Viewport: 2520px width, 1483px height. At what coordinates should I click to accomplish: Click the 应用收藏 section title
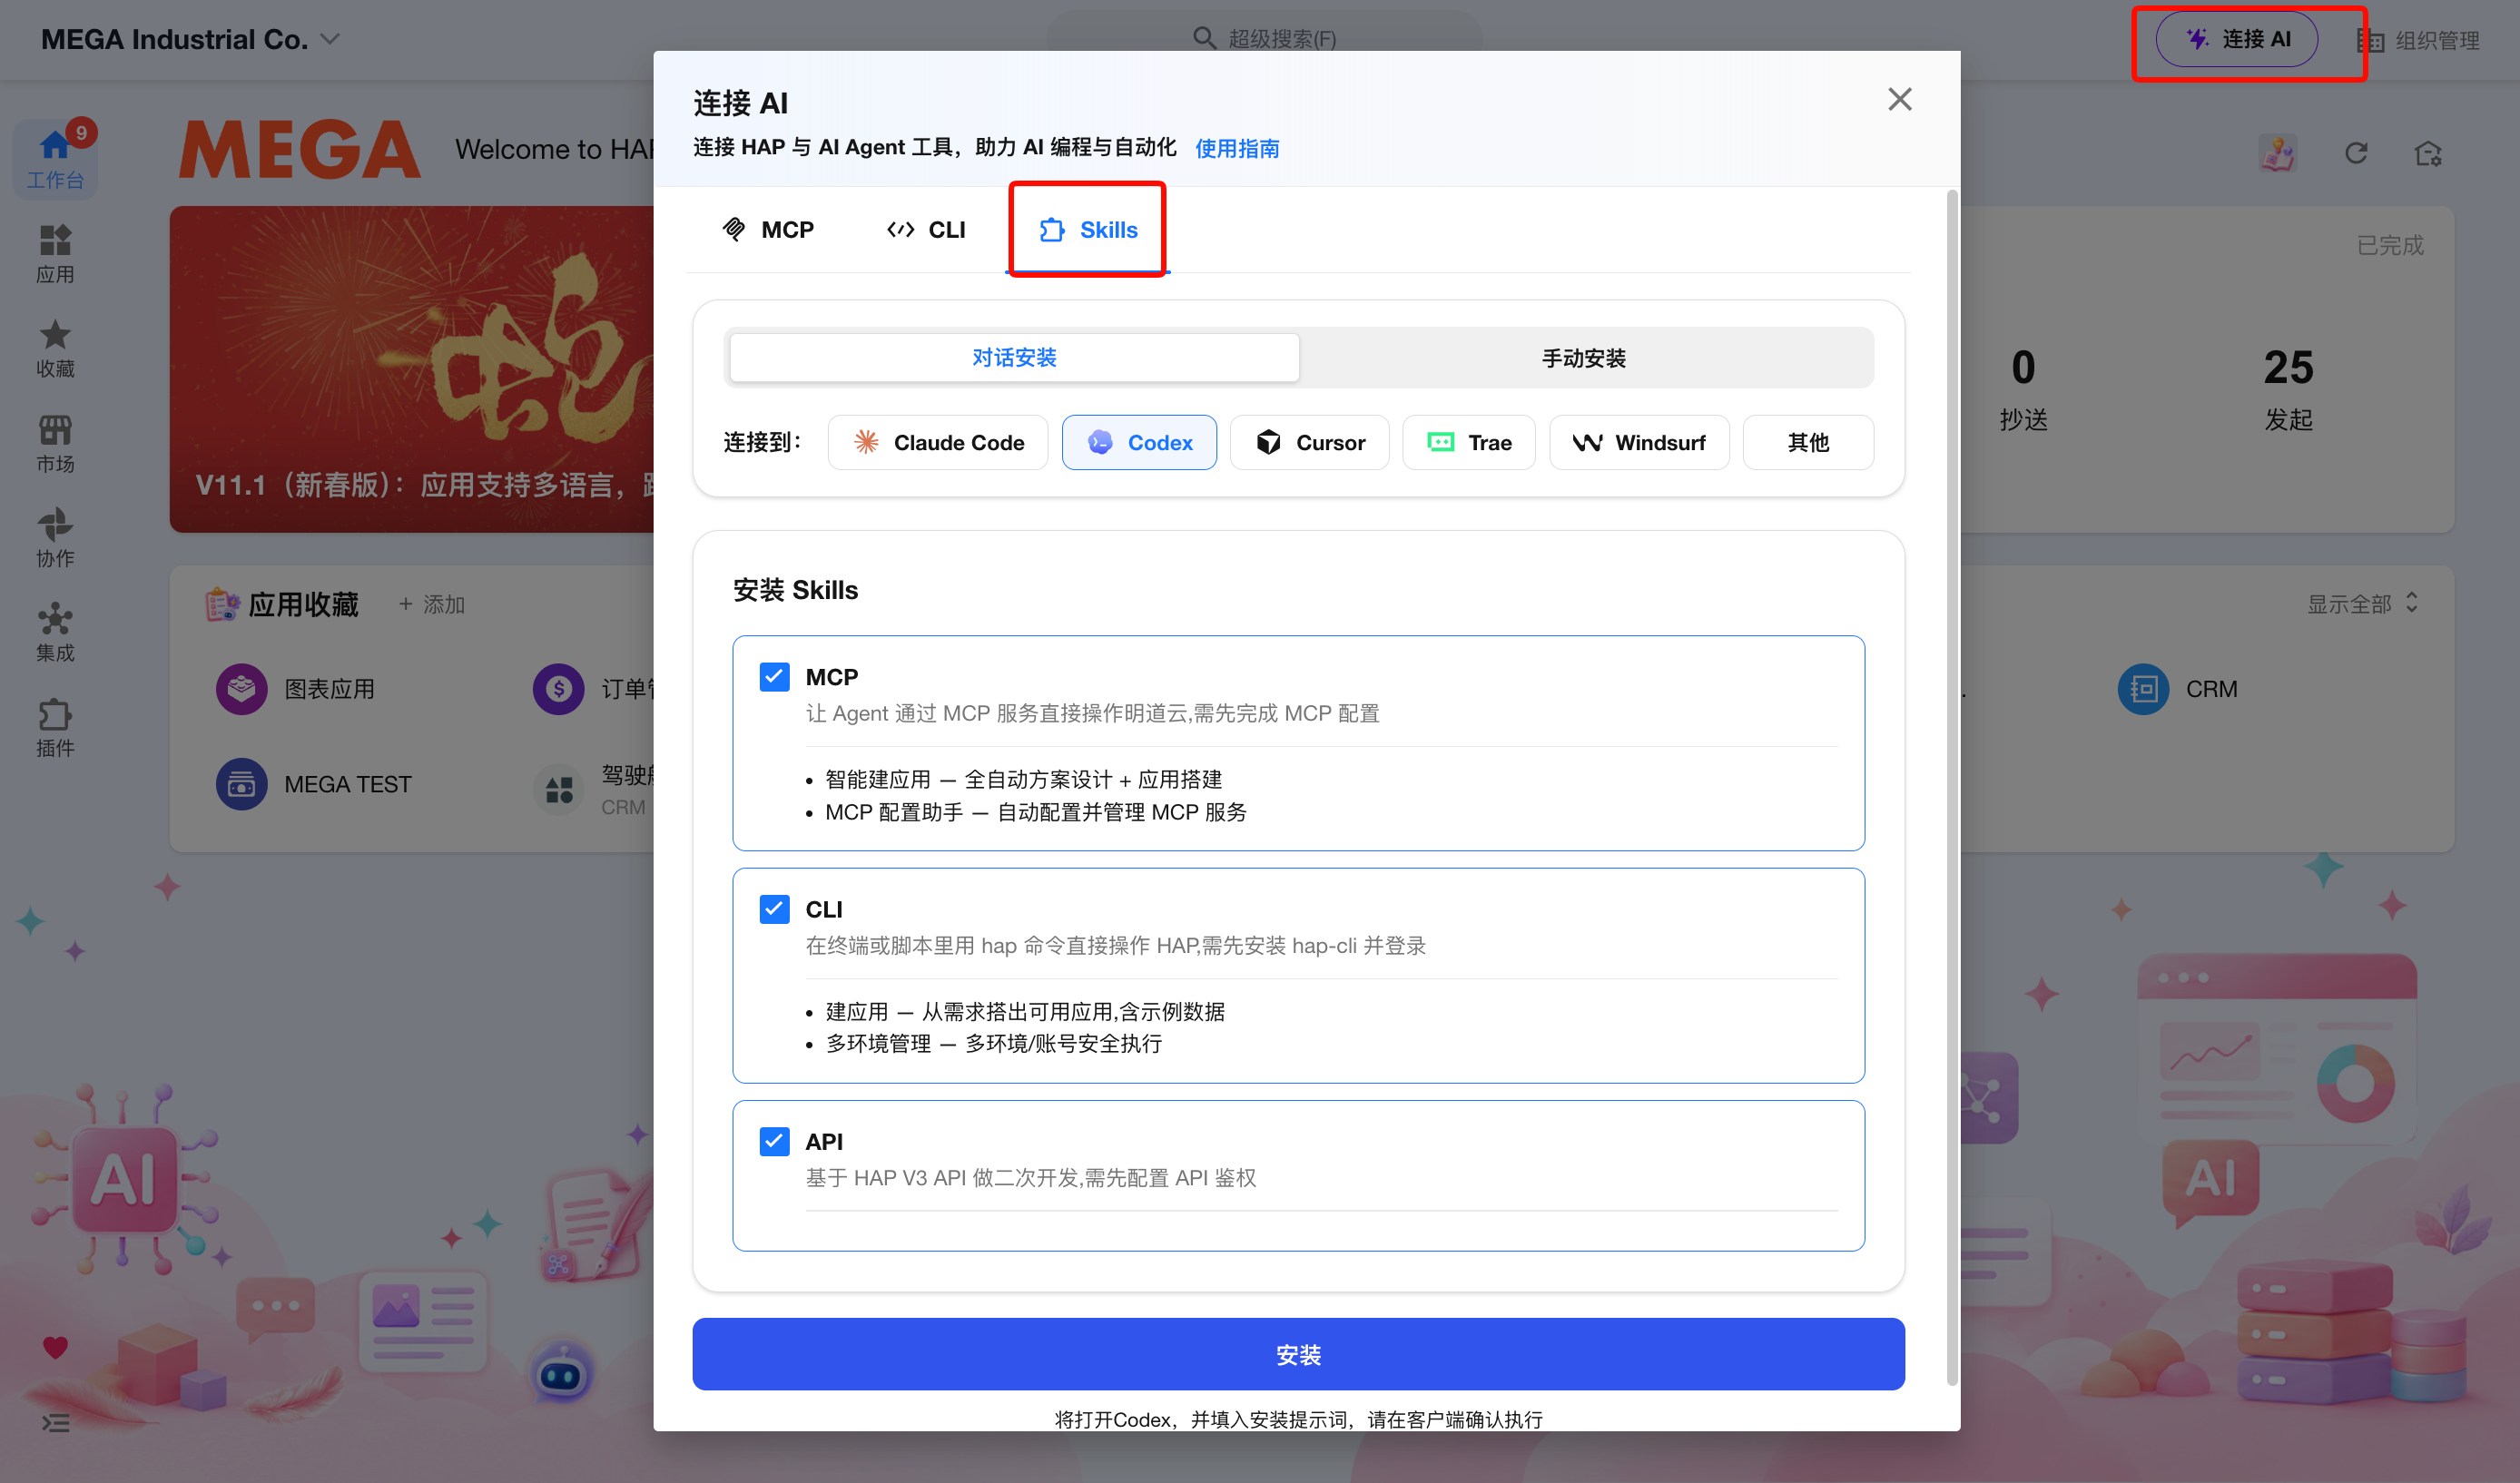pos(303,604)
